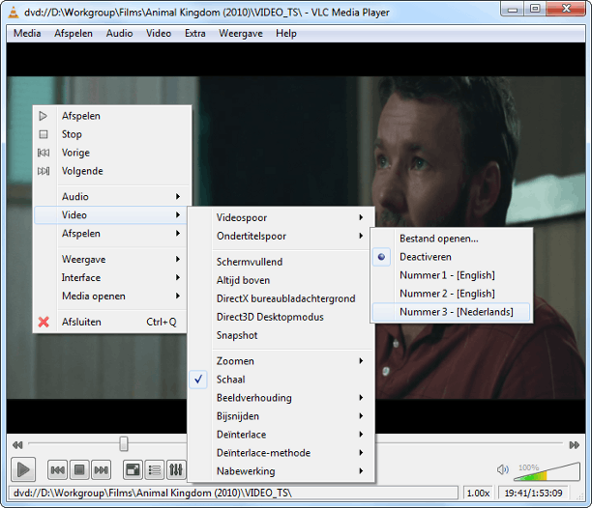592x508 pixels.
Task: Open the Audio menu in menu bar
Action: pos(119,34)
